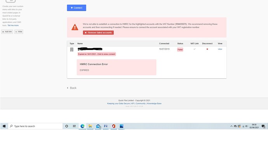Open the Tell me more link
This screenshot has width=268, height=167.
13,26
